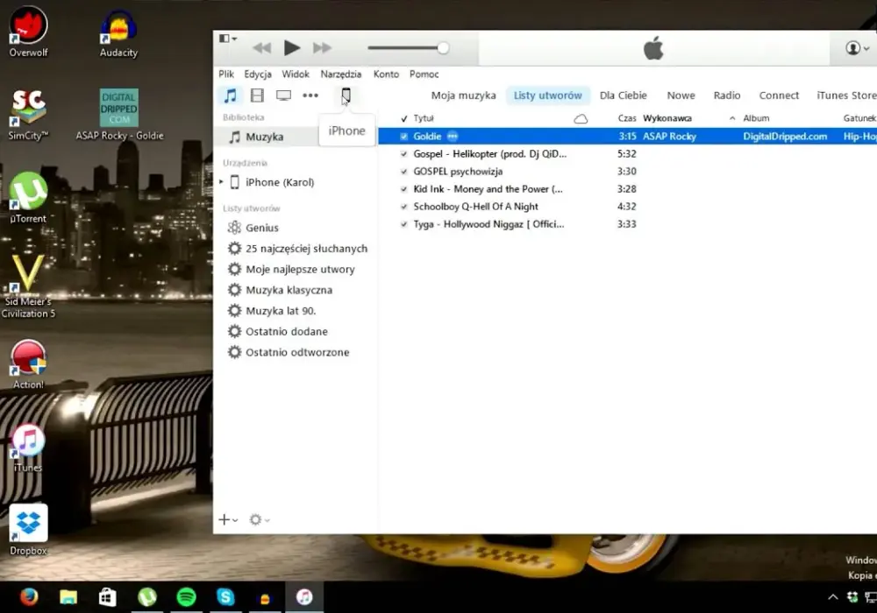Viewport: 877px width, 613px height.
Task: Switch to the TV Shows icon
Action: point(283,95)
